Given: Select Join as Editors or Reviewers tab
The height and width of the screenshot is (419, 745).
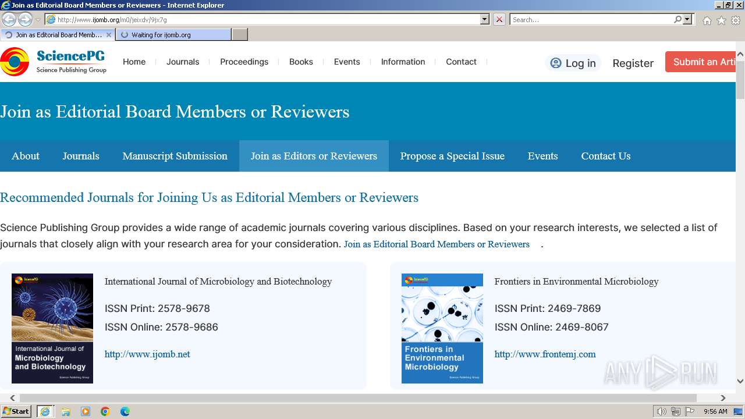Looking at the screenshot, I should tap(314, 156).
